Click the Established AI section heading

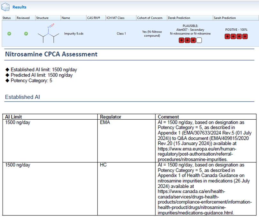click(22, 97)
